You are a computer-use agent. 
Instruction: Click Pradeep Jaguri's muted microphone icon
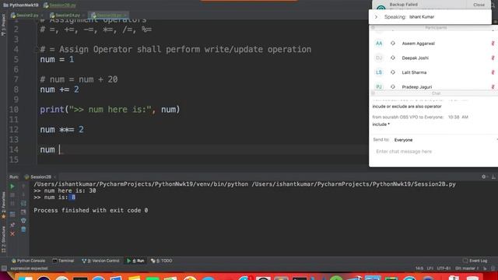tap(493, 86)
